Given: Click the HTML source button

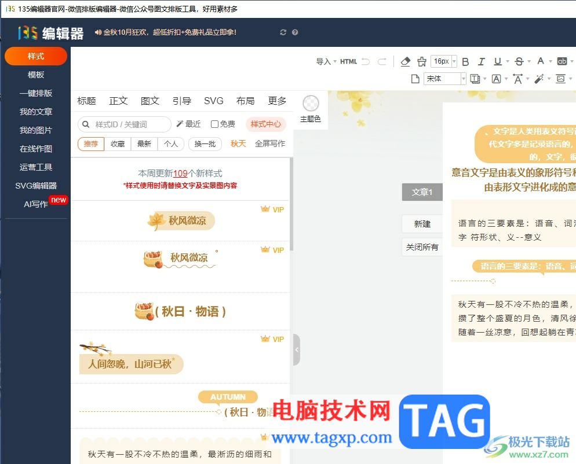Looking at the screenshot, I should (x=349, y=62).
